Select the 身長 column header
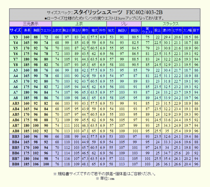210x187 pixels. pyautogui.click(x=27, y=30)
